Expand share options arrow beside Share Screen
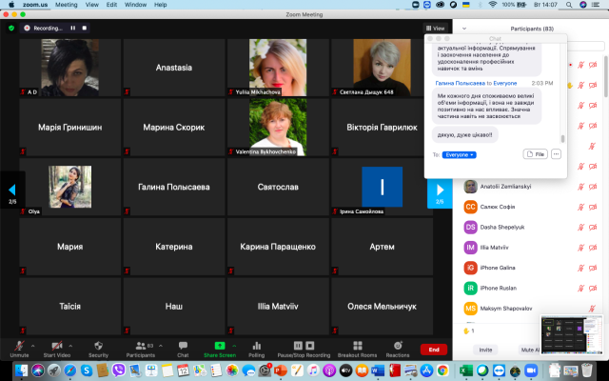Image resolution: width=609 pixels, height=381 pixels. coord(234,345)
